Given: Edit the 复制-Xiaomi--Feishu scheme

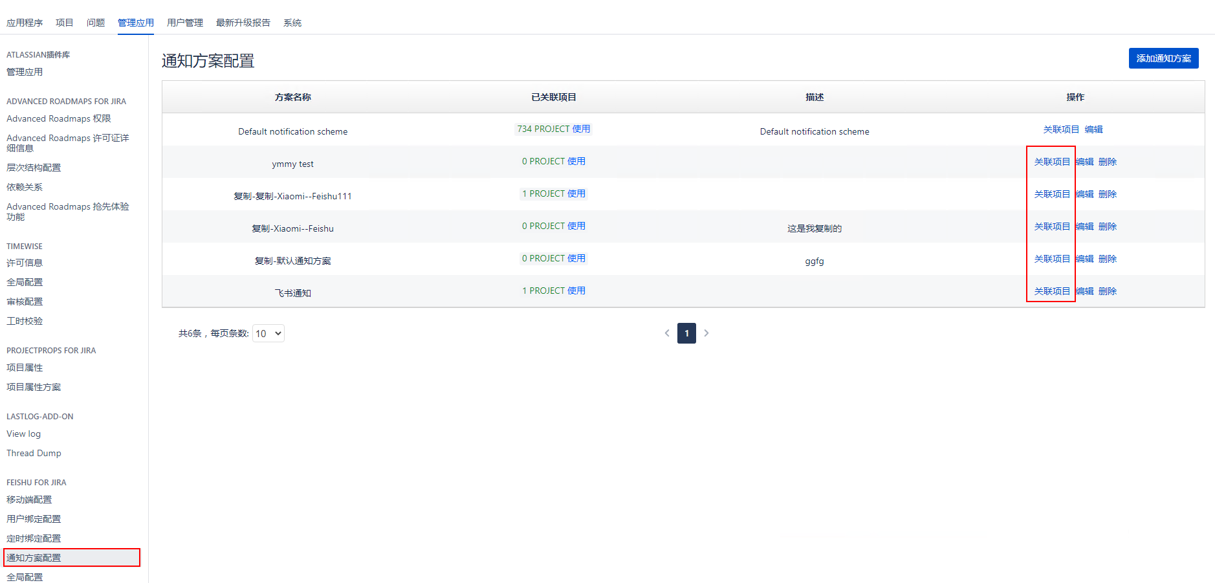Looking at the screenshot, I should click(x=1085, y=226).
